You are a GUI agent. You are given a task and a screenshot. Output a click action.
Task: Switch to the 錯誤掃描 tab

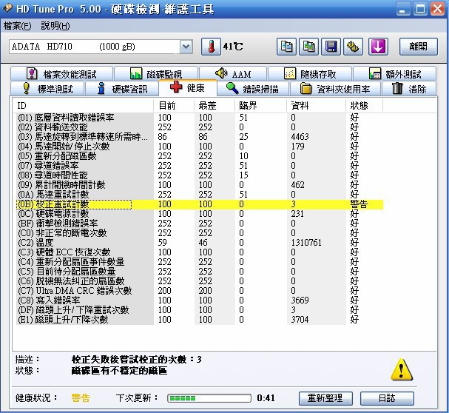pyautogui.click(x=253, y=89)
